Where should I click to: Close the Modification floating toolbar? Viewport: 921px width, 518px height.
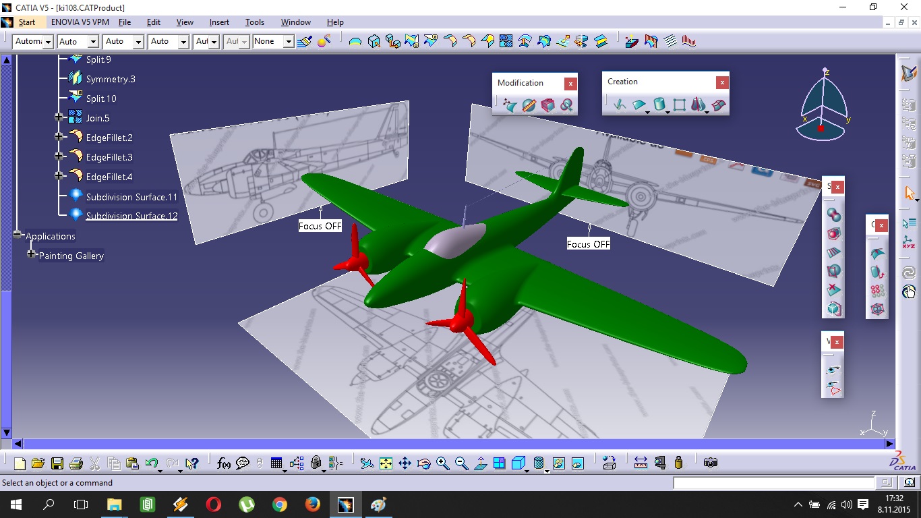click(x=570, y=84)
